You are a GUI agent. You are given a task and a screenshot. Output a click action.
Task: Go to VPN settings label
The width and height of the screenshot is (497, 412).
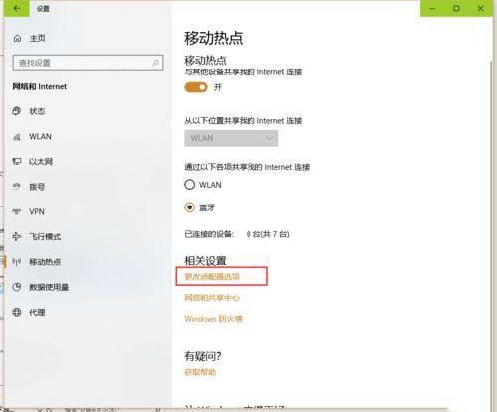point(37,211)
